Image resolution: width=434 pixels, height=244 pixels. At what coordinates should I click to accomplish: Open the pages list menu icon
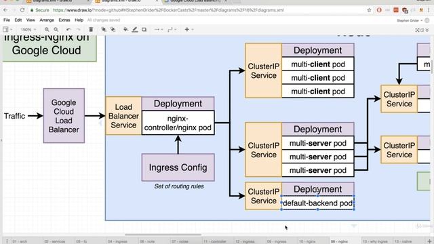(x=7, y=241)
